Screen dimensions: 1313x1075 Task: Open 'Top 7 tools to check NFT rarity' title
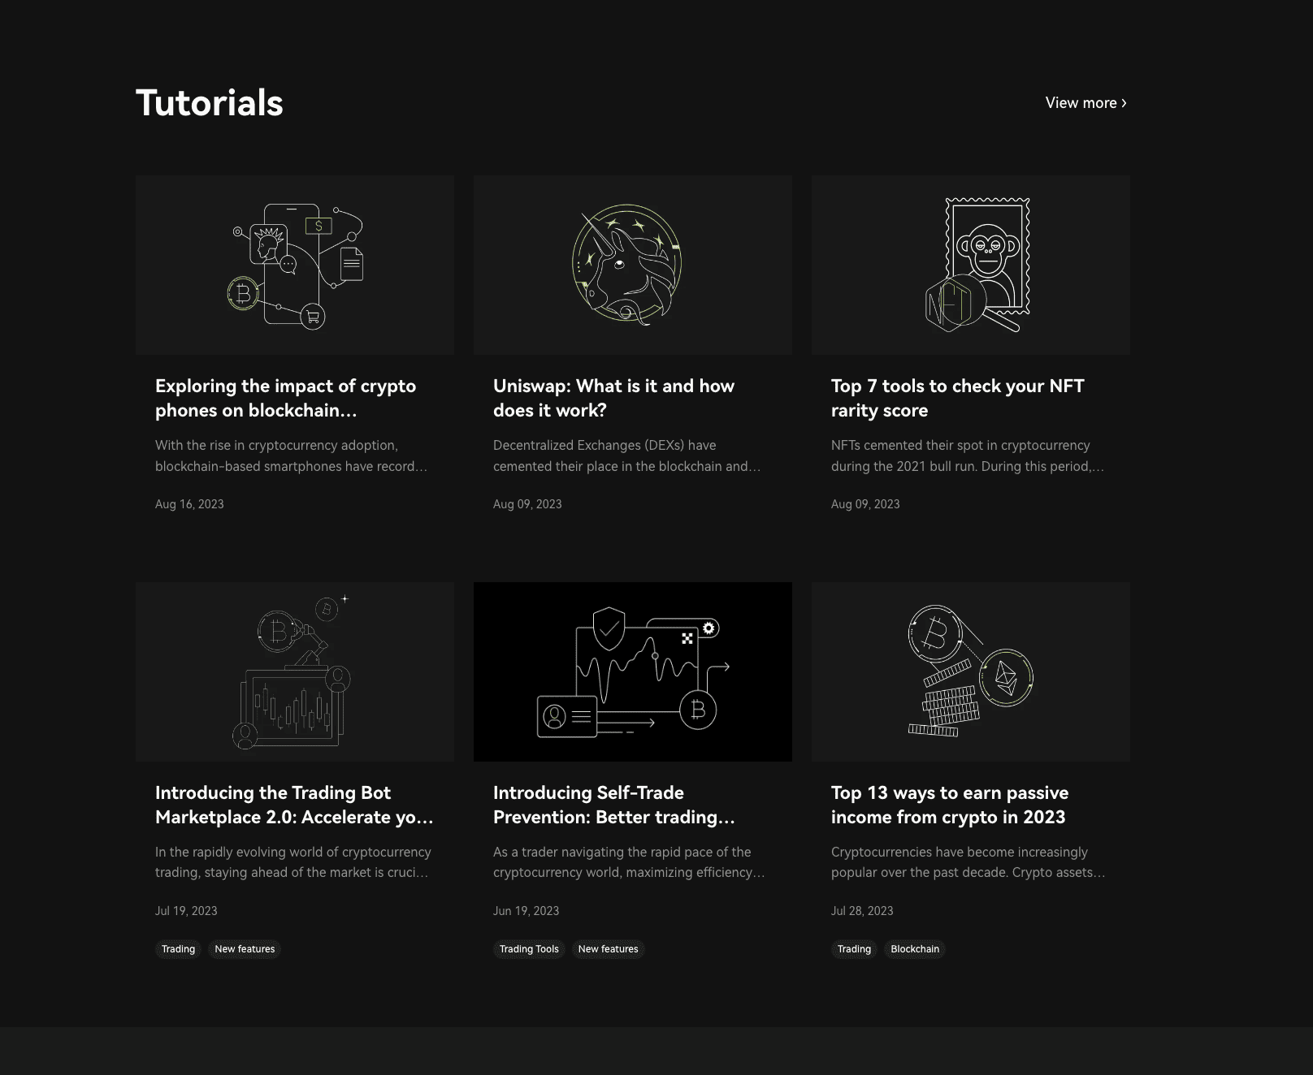coord(957,398)
